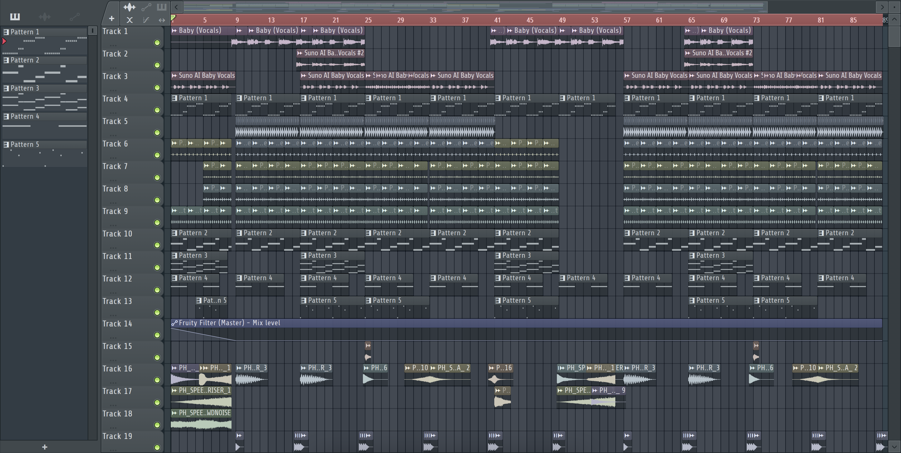Click the X crossfade icon in playlist toolbar
This screenshot has height=453, width=901.
[x=130, y=20]
